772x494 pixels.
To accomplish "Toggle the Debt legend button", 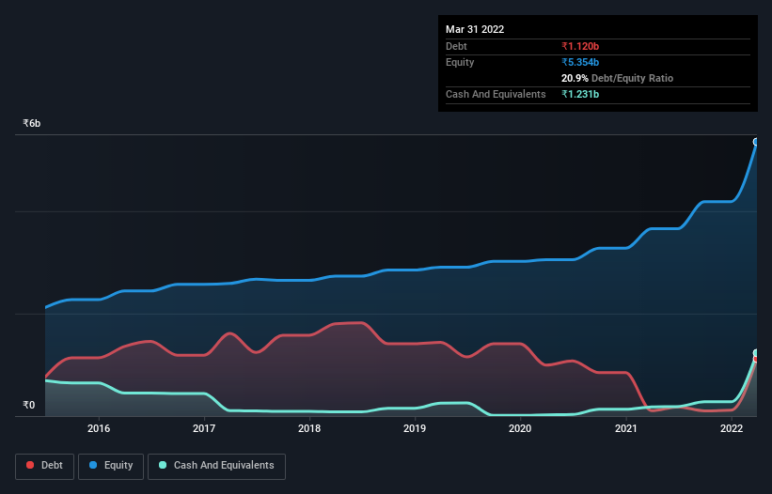I will click(x=44, y=466).
